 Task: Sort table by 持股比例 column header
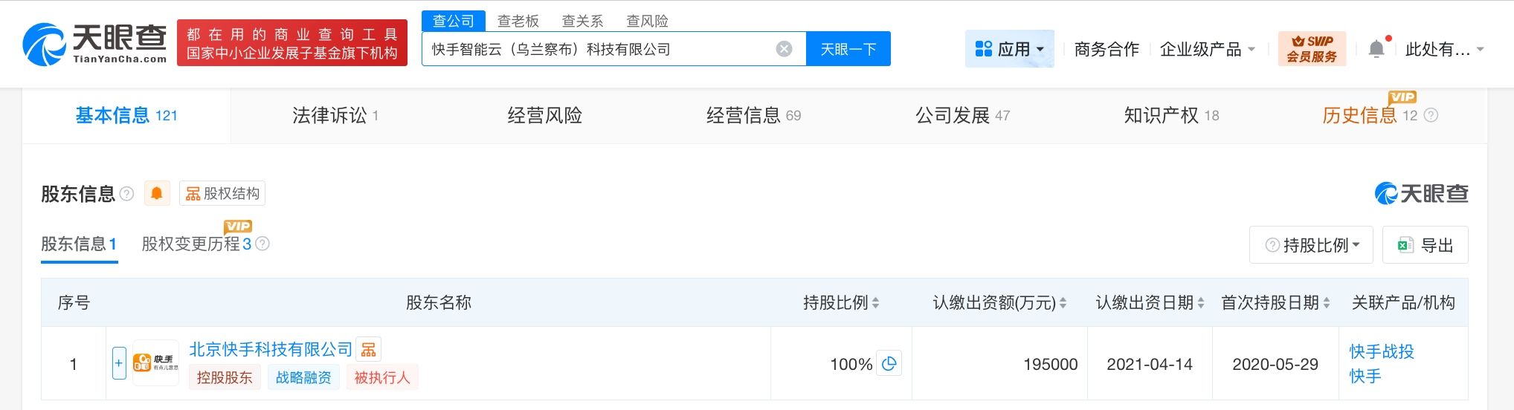pyautogui.click(x=876, y=303)
